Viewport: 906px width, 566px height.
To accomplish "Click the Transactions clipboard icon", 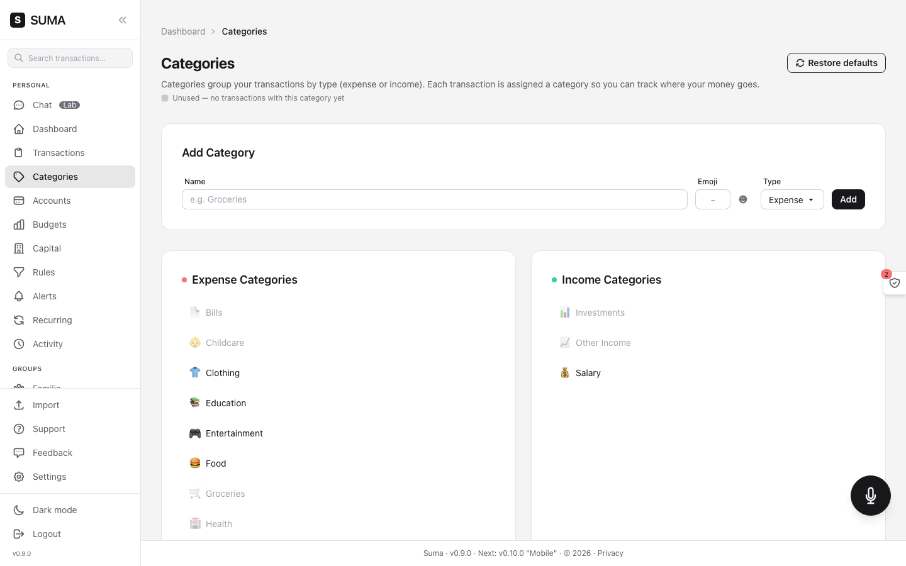I will click(x=19, y=153).
